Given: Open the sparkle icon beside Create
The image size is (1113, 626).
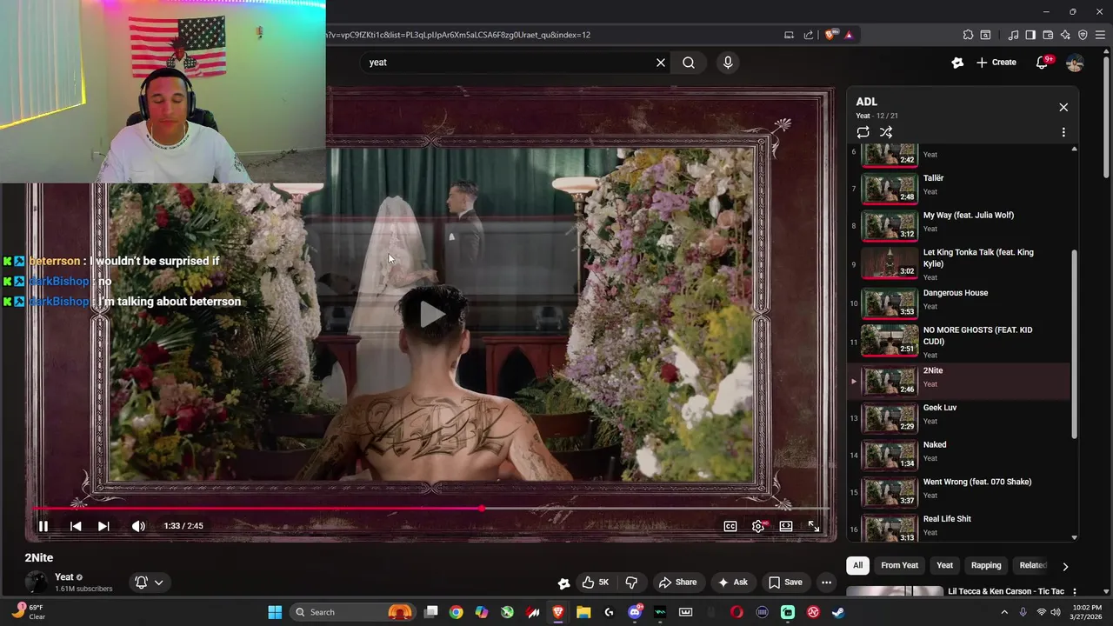Looking at the screenshot, I should click(x=957, y=63).
